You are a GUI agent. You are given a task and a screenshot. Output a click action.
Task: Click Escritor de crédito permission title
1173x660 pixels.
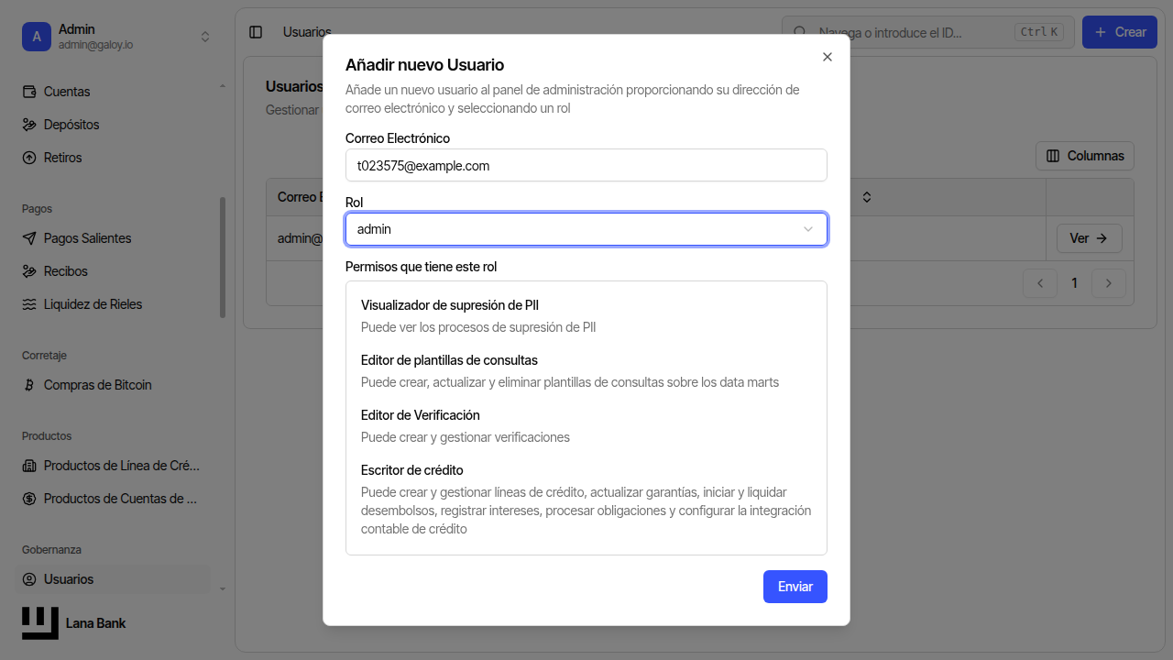[412, 470]
